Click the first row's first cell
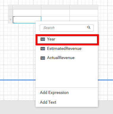This screenshot has height=114, width=113. click(27, 13)
